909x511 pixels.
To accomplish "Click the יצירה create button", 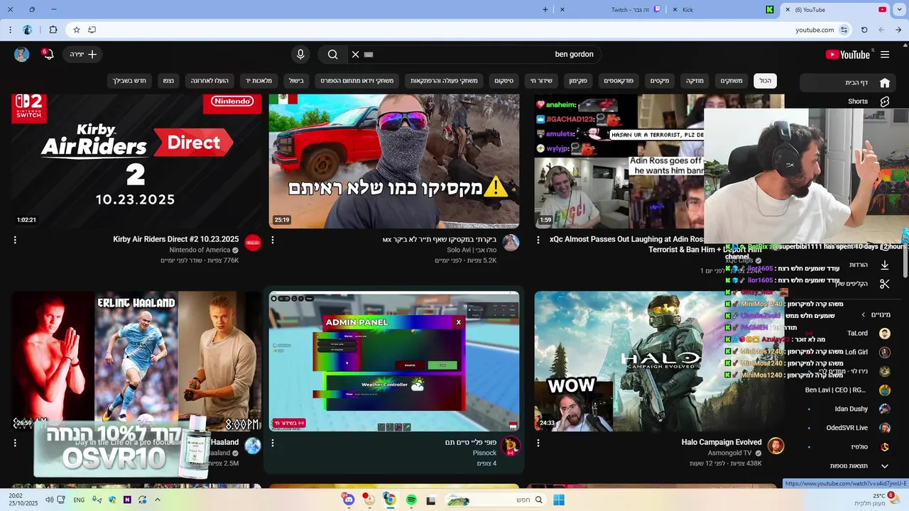I will click(x=82, y=55).
